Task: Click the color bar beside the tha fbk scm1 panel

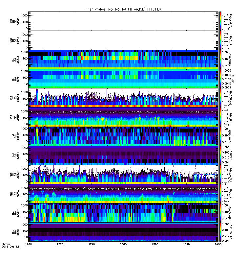Action: (x=220, y=79)
